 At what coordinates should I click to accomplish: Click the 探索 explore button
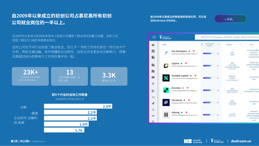[230, 19]
